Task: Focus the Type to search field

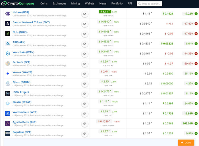Action: pyautogui.click(x=150, y=4)
